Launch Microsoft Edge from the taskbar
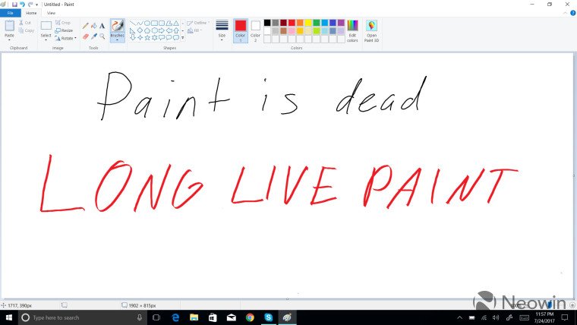577x325 pixels. 175,317
